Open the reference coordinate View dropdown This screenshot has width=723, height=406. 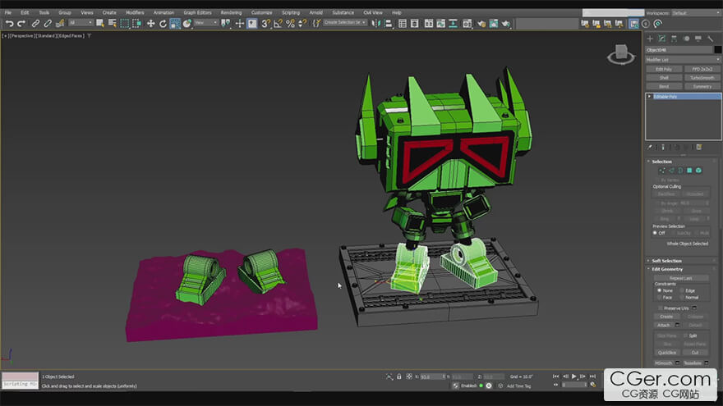tap(205, 23)
